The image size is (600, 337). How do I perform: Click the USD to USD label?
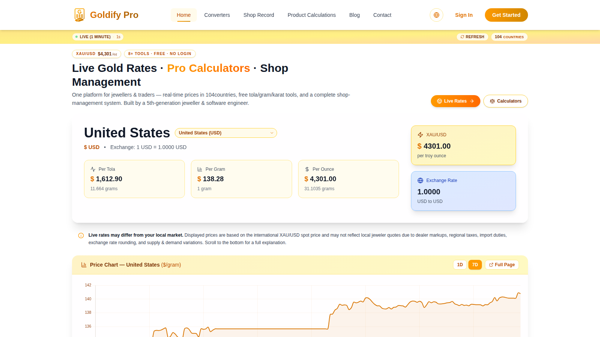[x=430, y=201]
